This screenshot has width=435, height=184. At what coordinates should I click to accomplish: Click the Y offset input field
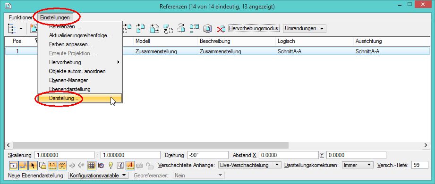click(356, 155)
